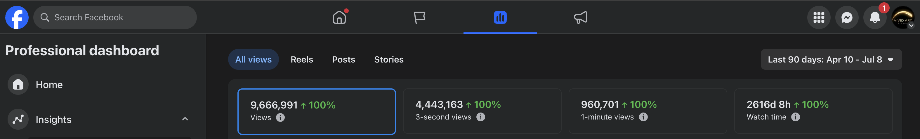
Task: Click the info icon beside Views
Action: point(280,118)
